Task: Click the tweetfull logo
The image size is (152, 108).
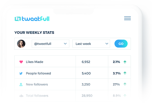Action: [32, 19]
